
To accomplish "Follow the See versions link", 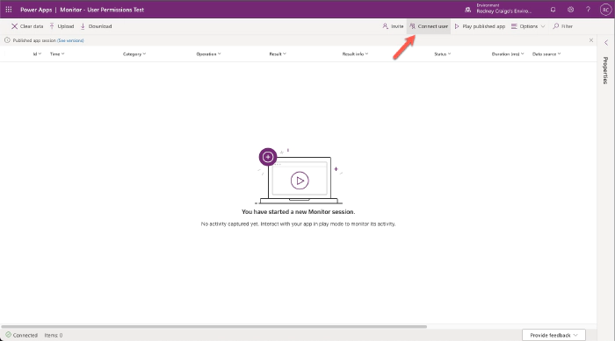I will [70, 40].
